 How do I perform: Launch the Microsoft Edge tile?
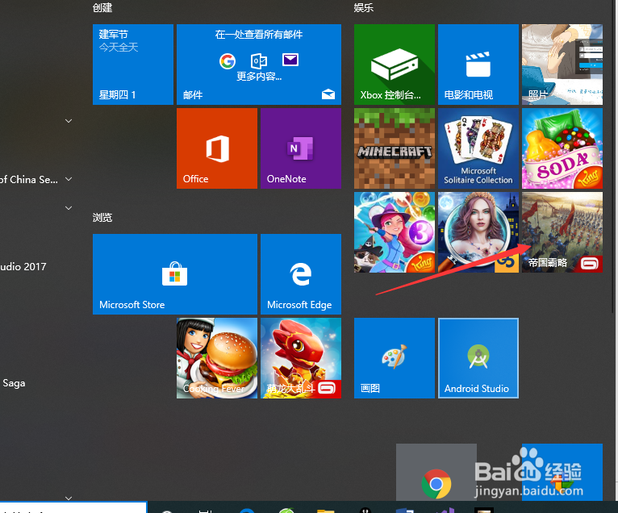pos(301,274)
